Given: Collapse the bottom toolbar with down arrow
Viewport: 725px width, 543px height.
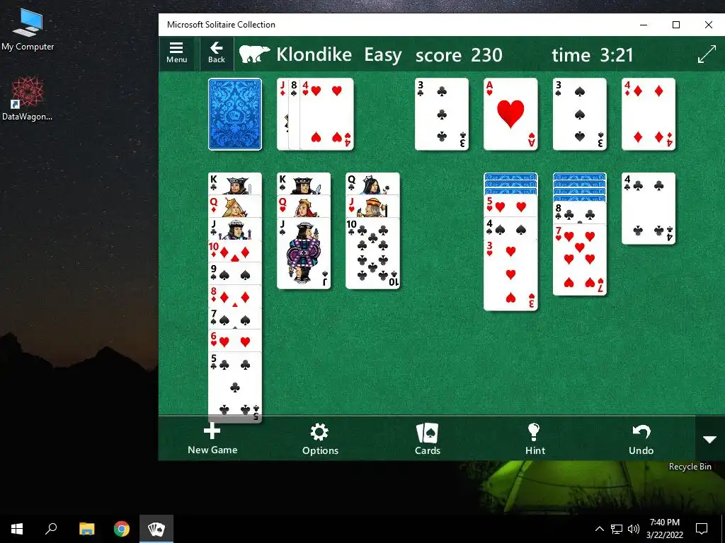Looking at the screenshot, I should pyautogui.click(x=709, y=438).
